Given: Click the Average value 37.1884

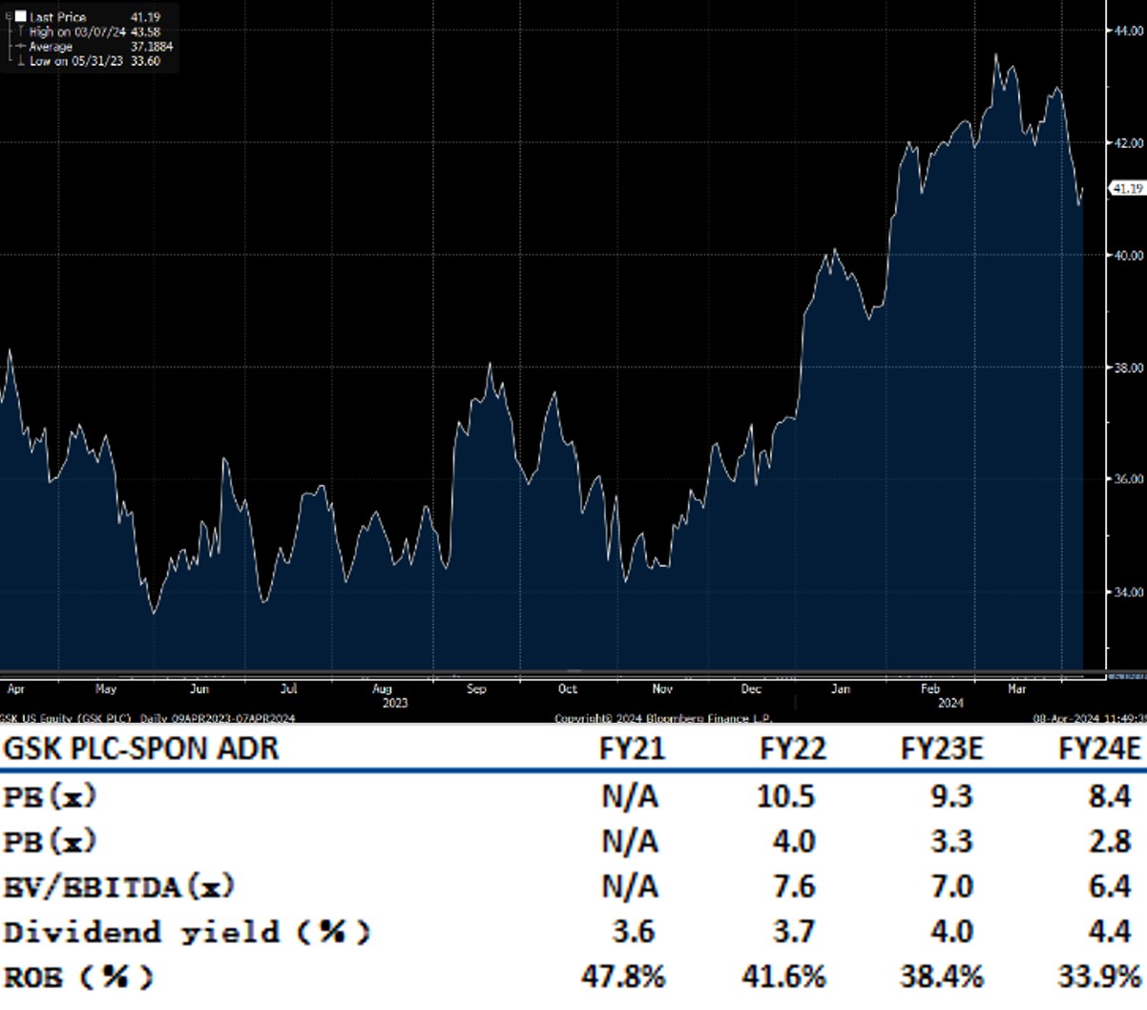Looking at the screenshot, I should point(152,47).
